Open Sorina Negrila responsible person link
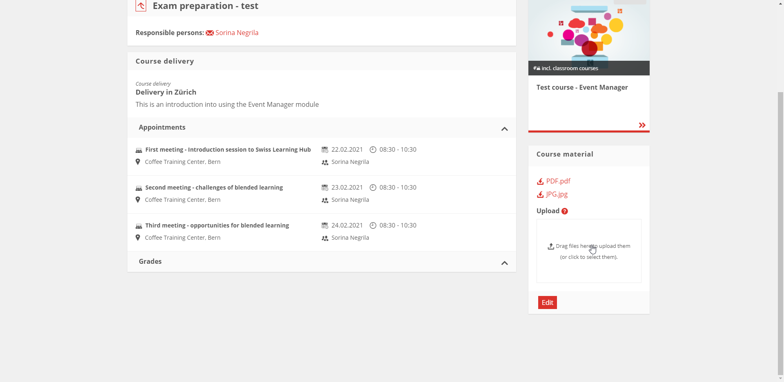Viewport: 784px width, 382px height. pyautogui.click(x=237, y=33)
